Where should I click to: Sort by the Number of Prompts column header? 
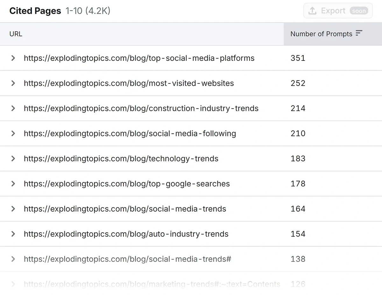point(322,34)
